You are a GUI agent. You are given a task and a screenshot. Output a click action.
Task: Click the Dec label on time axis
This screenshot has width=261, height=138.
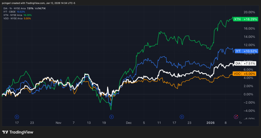tap(128, 122)
